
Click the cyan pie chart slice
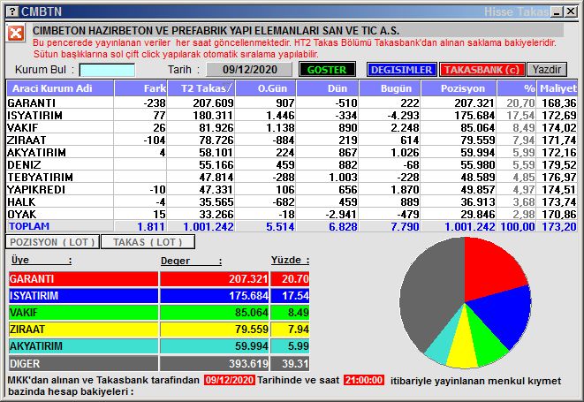click(x=442, y=343)
